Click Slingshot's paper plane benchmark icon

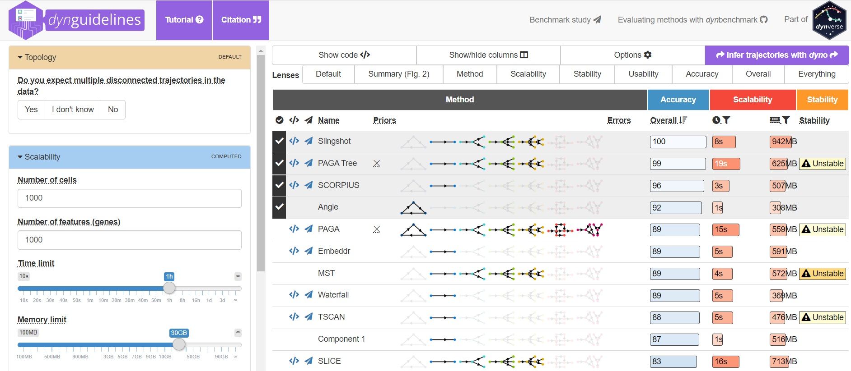point(309,141)
